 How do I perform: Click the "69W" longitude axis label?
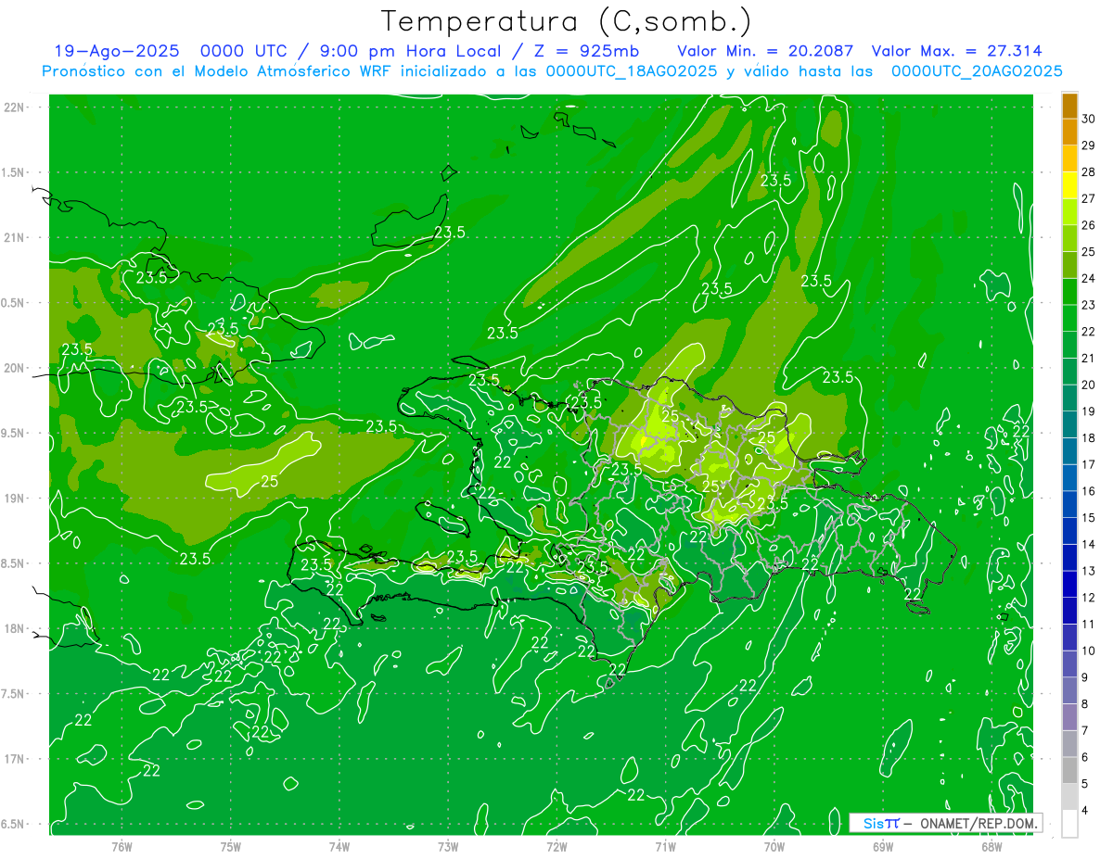882,846
